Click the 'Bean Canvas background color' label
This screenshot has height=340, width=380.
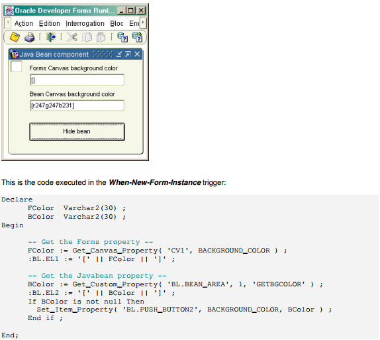coord(72,94)
